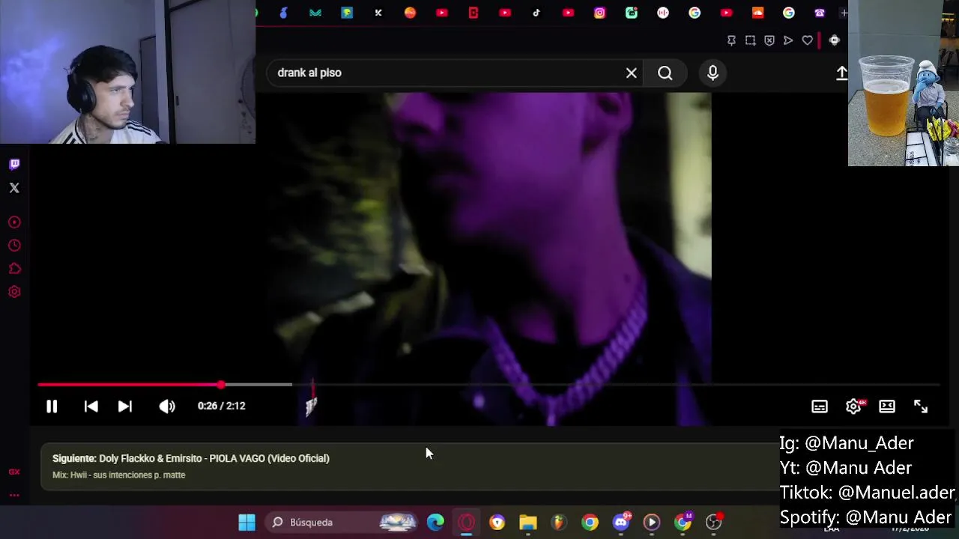Open the YouTube create upload button

[x=841, y=73]
